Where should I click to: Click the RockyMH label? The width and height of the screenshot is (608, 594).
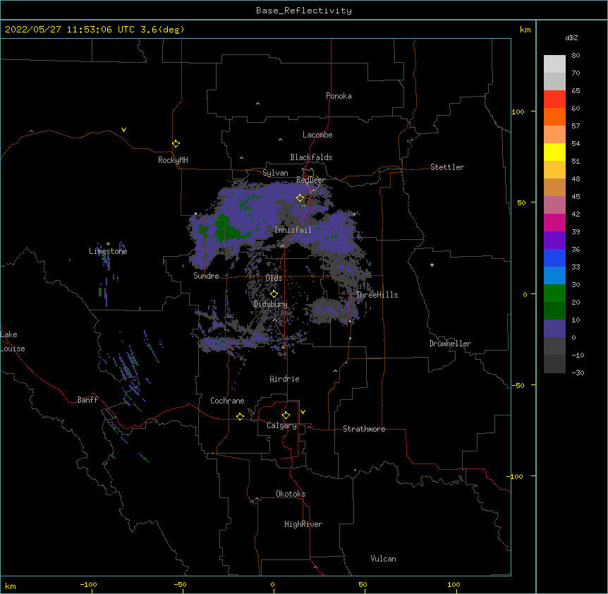click(173, 160)
